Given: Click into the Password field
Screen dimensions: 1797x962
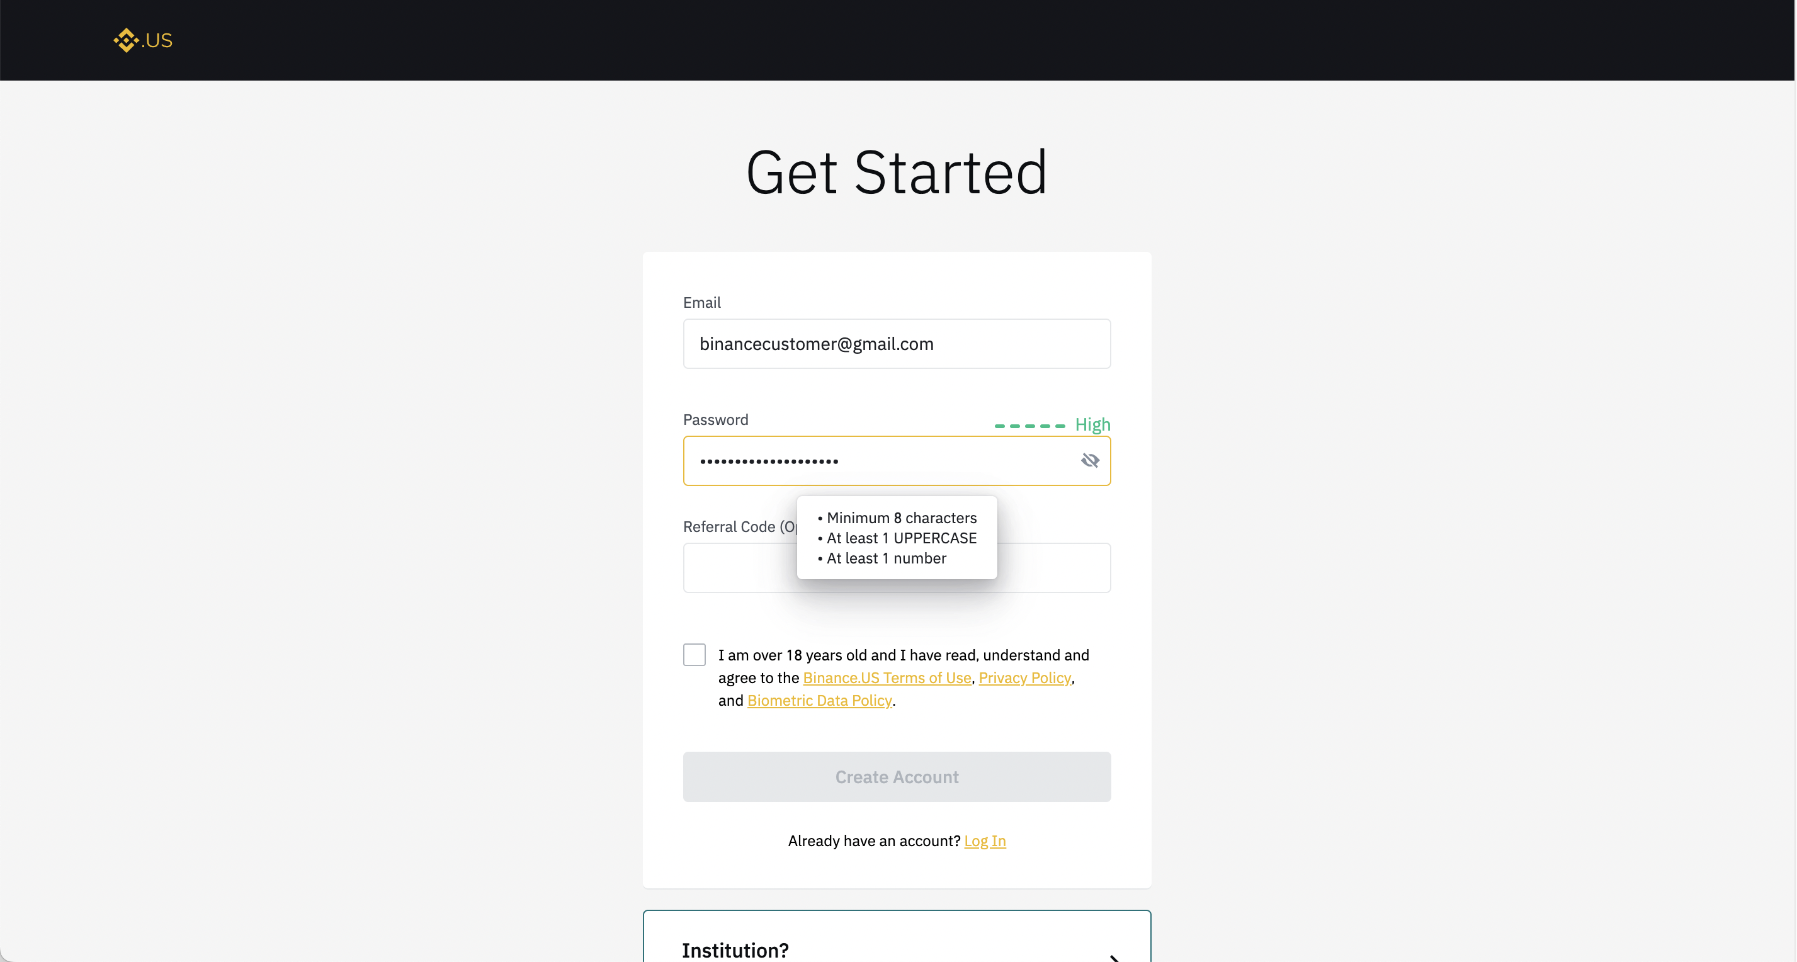Looking at the screenshot, I should point(879,461).
